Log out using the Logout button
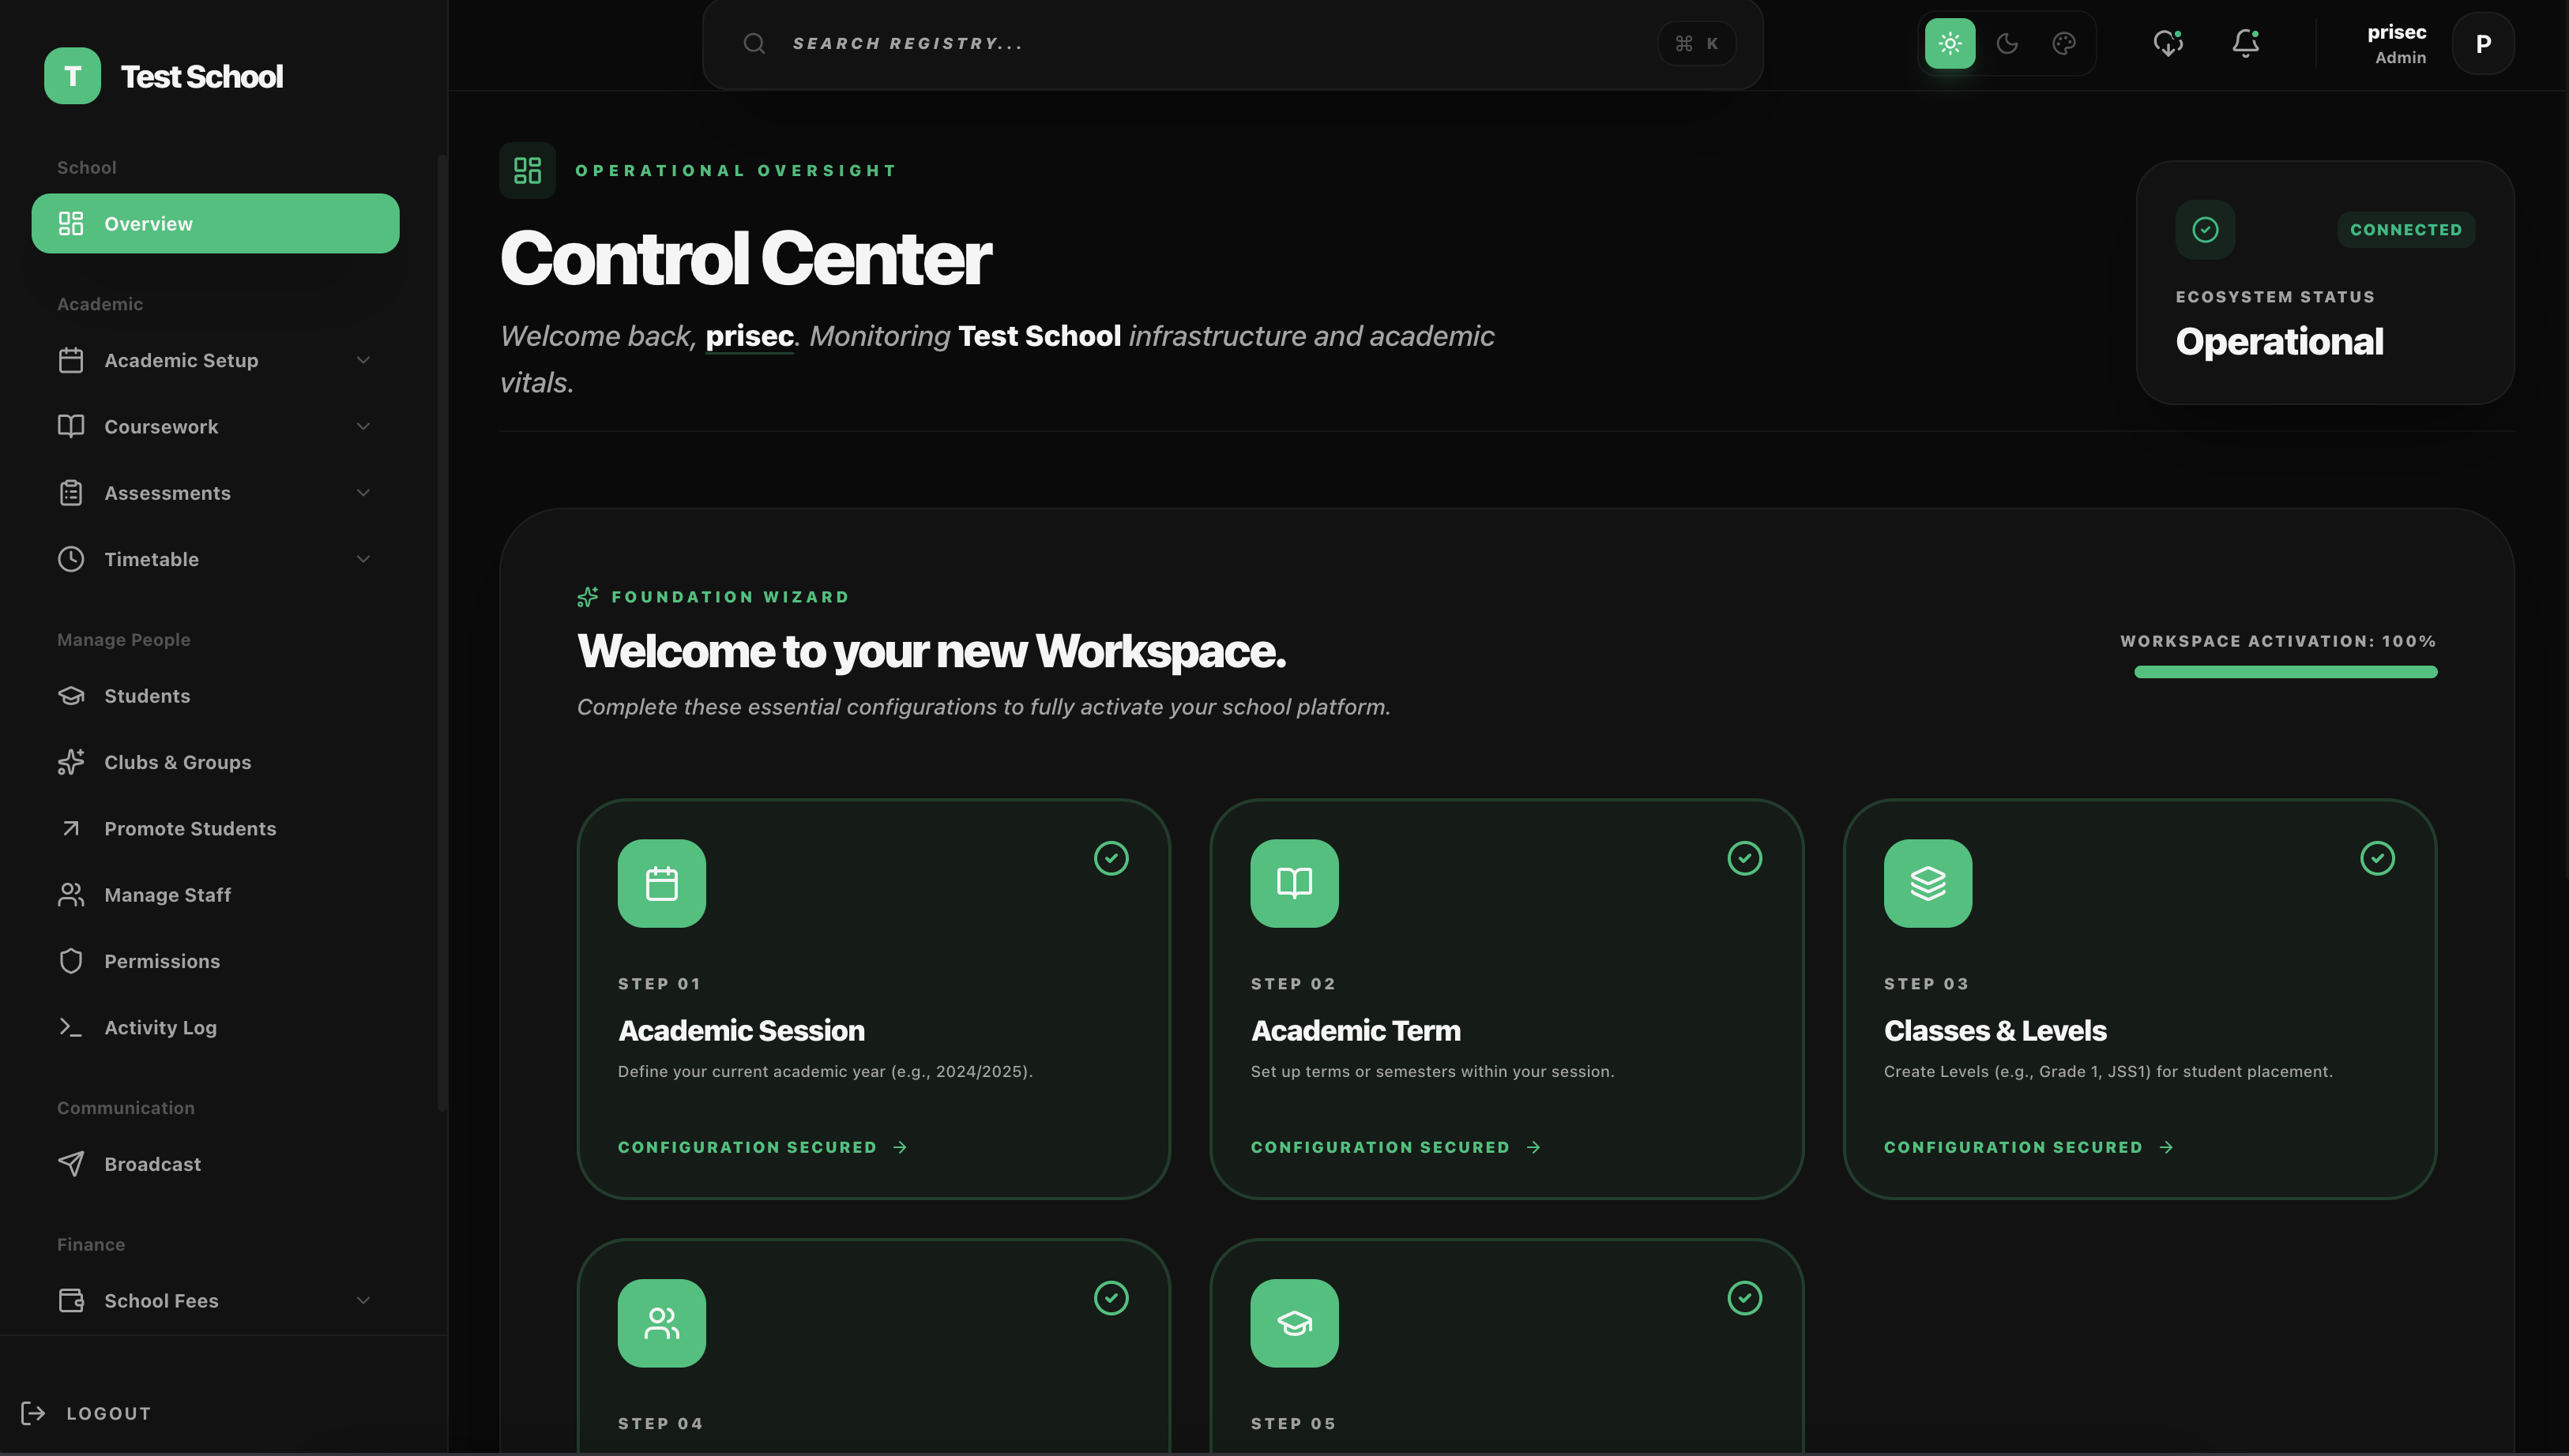Viewport: 2569px width, 1456px height. click(86, 1413)
